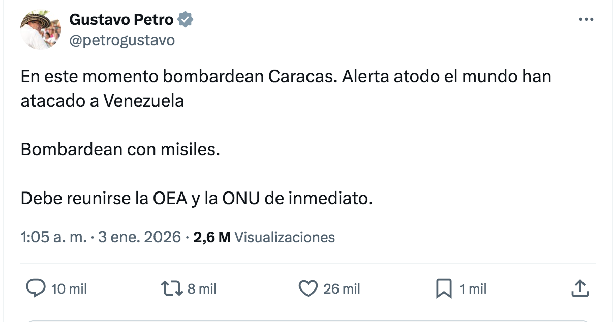Open the @petrogustavo handle link
Viewport: 614px width, 322px height.
pyautogui.click(x=121, y=40)
